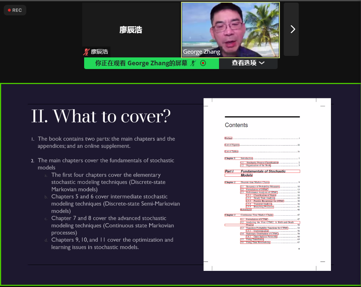The image size is (361, 287).
Task: Open the Preface link in Contents
Action: click(228, 138)
